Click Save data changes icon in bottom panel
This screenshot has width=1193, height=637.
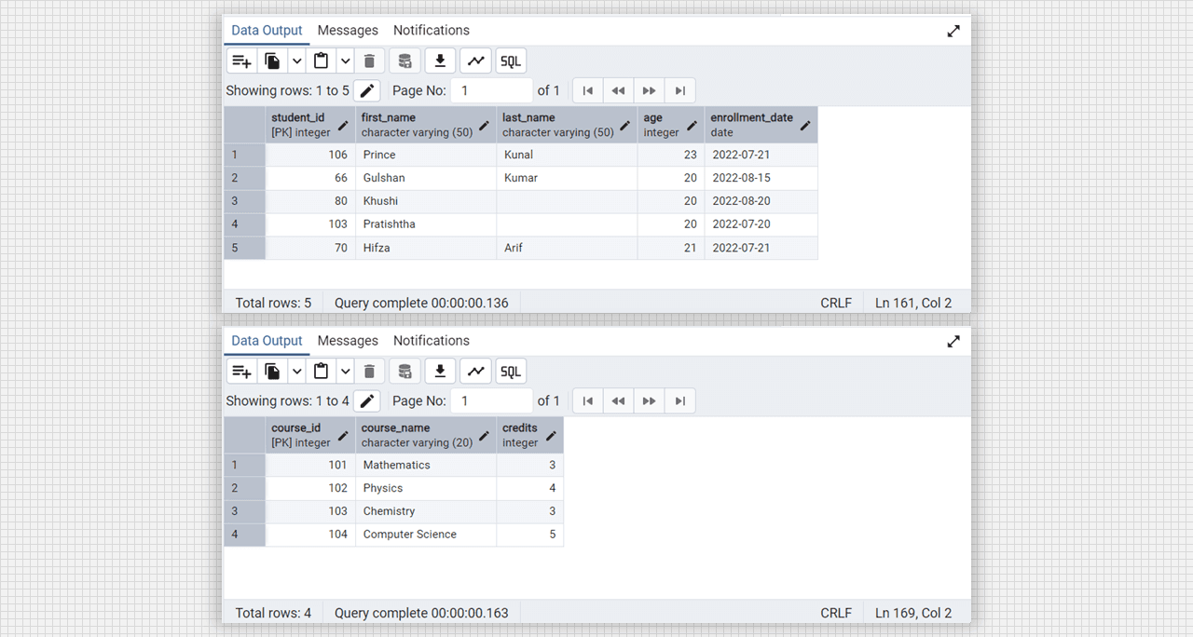405,372
